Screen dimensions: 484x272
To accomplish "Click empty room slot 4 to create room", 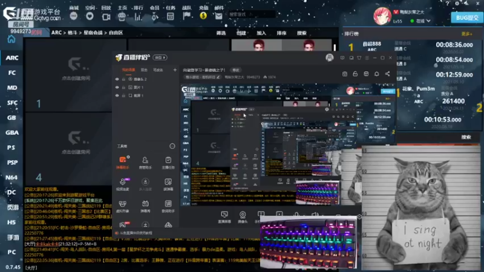I will tap(68, 149).
